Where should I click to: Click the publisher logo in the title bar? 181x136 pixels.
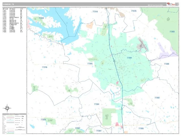tap(171, 4)
